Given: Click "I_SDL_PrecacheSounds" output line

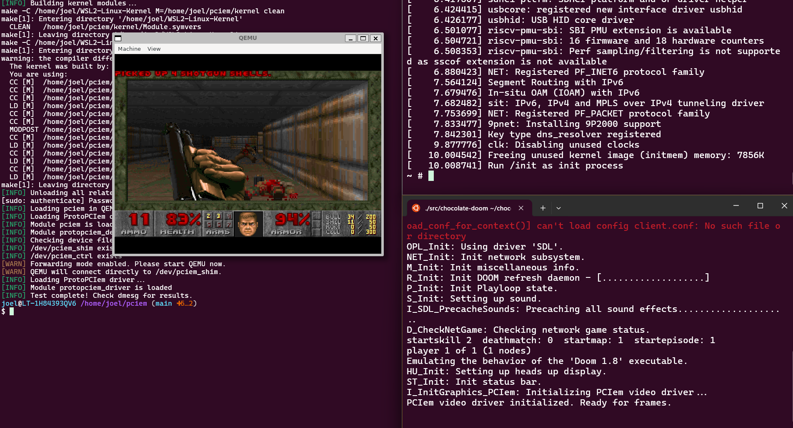Looking at the screenshot, I should 593,314.
